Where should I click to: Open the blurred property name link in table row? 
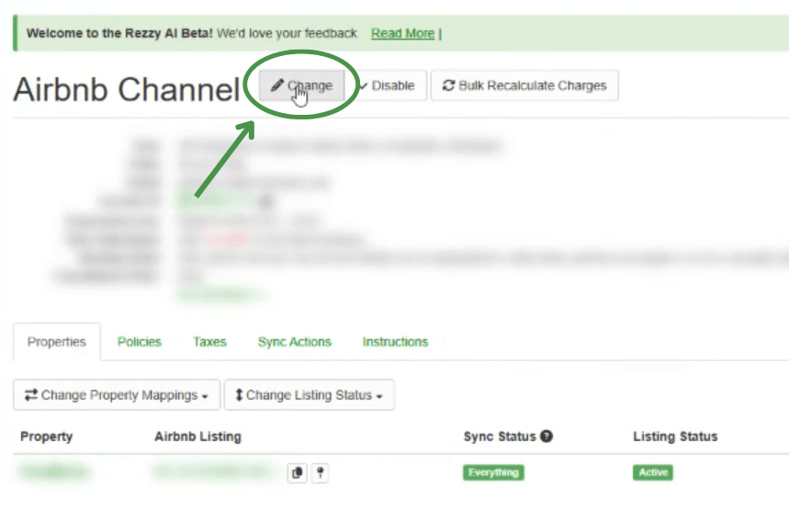[55, 473]
